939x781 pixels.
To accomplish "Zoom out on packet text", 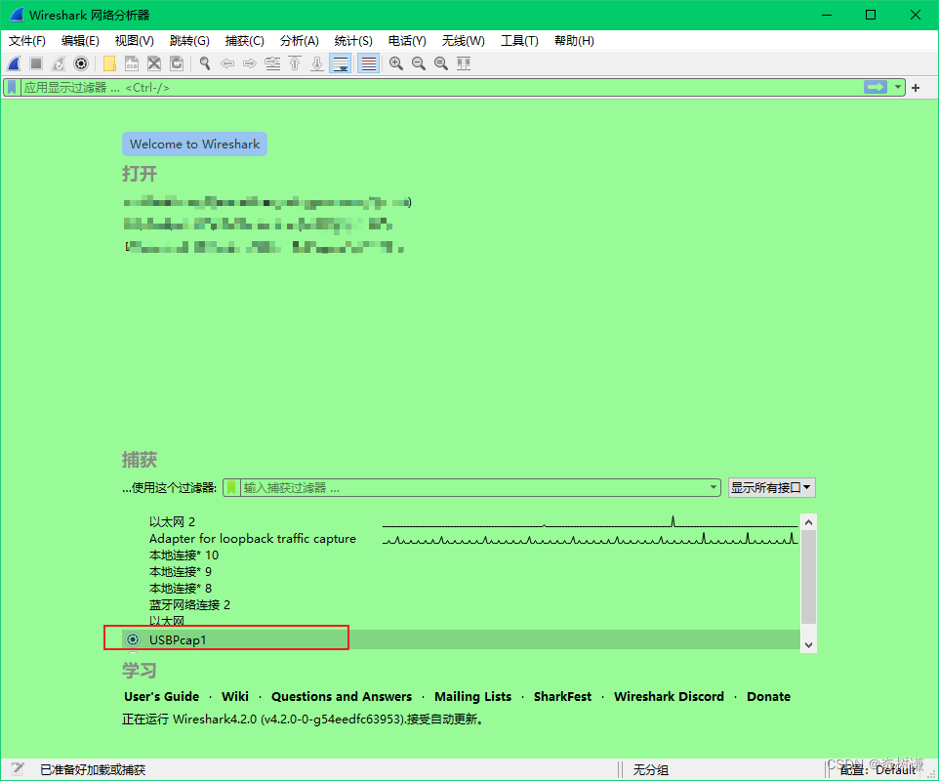I will pyautogui.click(x=419, y=63).
